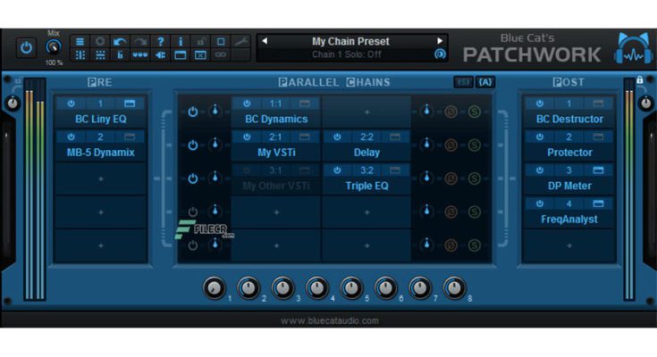Click the Mix knob
The image size is (657, 357).
pos(54,47)
